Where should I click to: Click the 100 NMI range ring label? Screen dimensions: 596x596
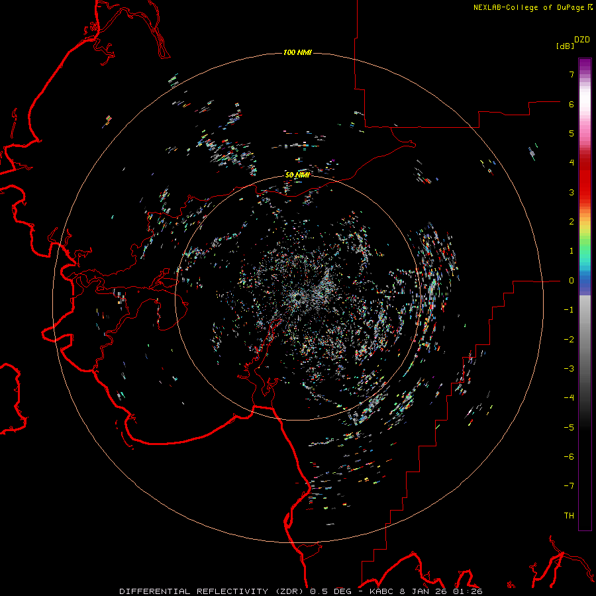pos(297,52)
